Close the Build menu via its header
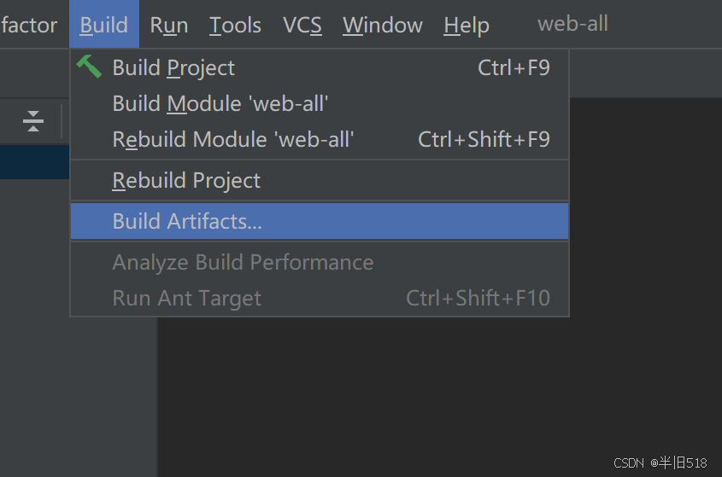Image resolution: width=722 pixels, height=477 pixels. (x=104, y=25)
